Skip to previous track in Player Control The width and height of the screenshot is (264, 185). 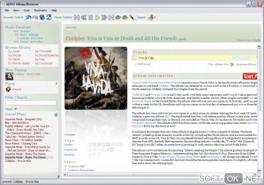coord(77,17)
